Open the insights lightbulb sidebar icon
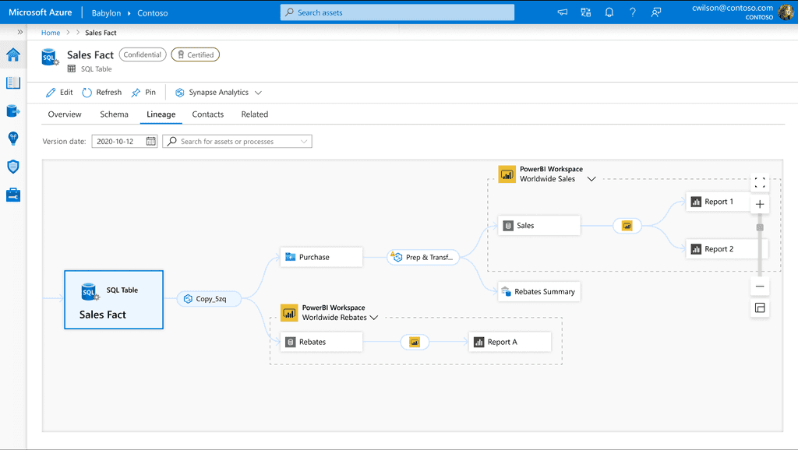This screenshot has height=450, width=798. [13, 139]
